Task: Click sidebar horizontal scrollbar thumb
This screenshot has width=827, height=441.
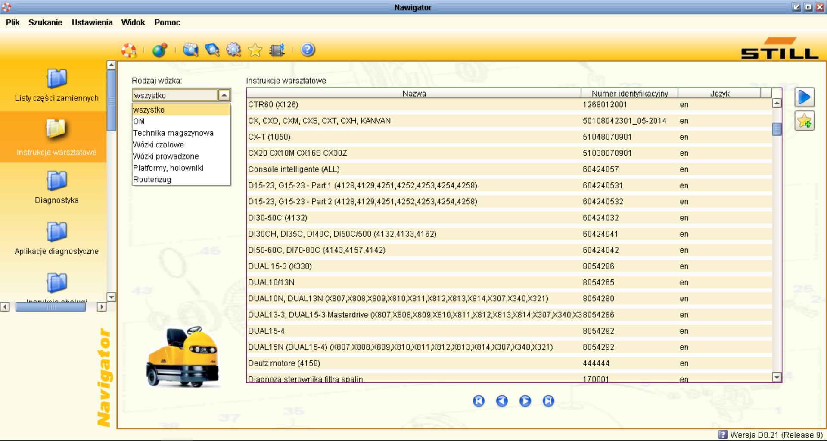Action: point(50,307)
